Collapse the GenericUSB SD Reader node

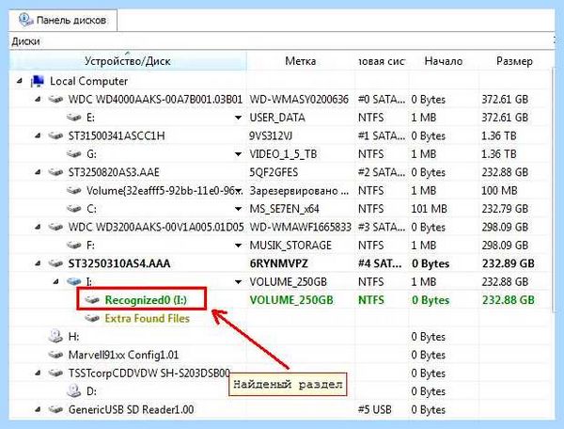38,409
